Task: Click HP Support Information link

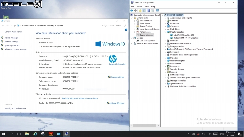Action: [117, 64]
